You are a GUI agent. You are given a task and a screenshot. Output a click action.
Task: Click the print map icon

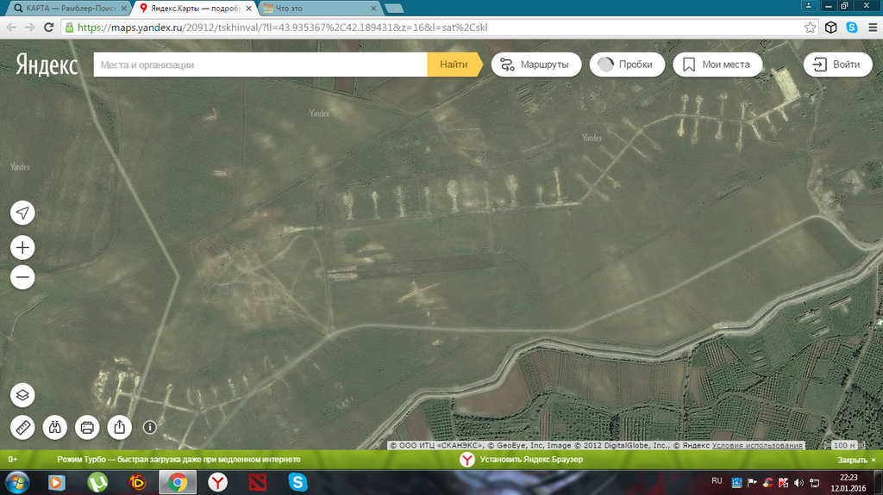[86, 426]
